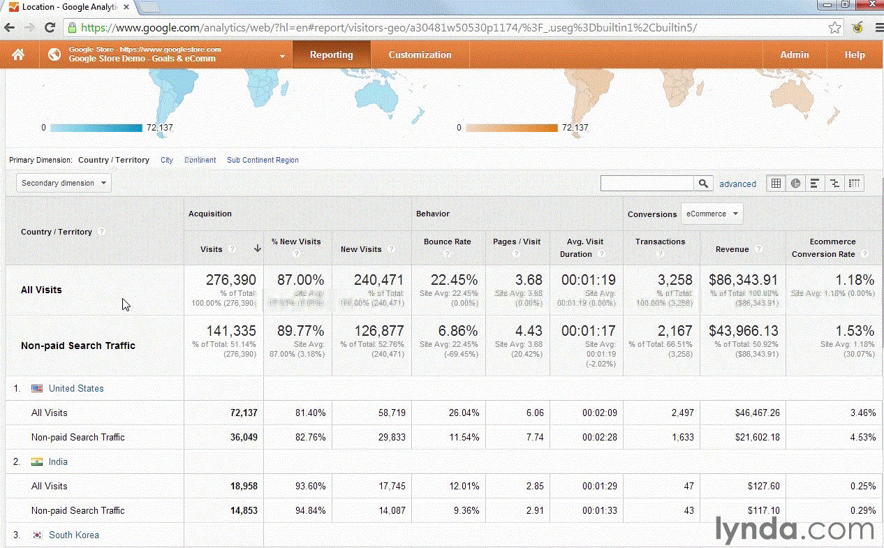Viewport: 884px width, 548px height.
Task: Click the help icon under Pages / Visit
Action: point(517,254)
